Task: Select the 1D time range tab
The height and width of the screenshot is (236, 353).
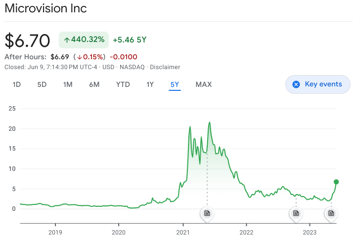Action: point(17,84)
